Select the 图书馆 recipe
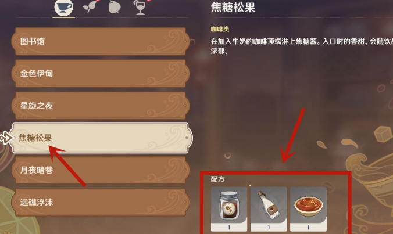The height and width of the screenshot is (234, 393). 100,41
